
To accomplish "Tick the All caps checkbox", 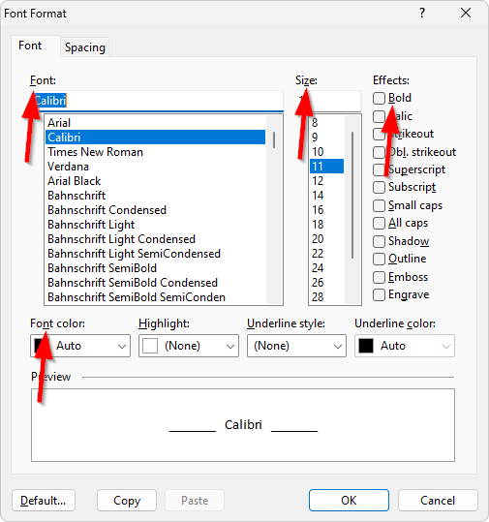I will (379, 223).
